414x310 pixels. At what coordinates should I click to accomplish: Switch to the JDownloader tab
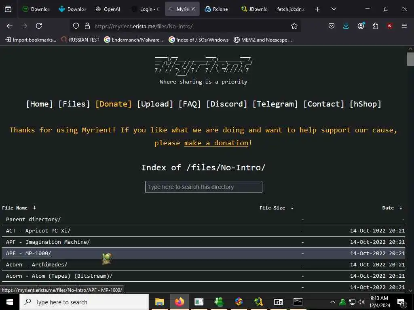[255, 9]
